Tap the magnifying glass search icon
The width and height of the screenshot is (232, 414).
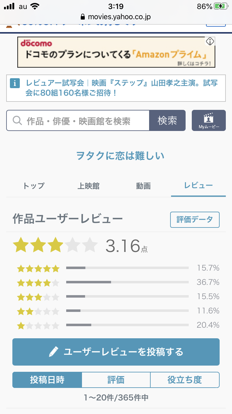[x=17, y=120]
